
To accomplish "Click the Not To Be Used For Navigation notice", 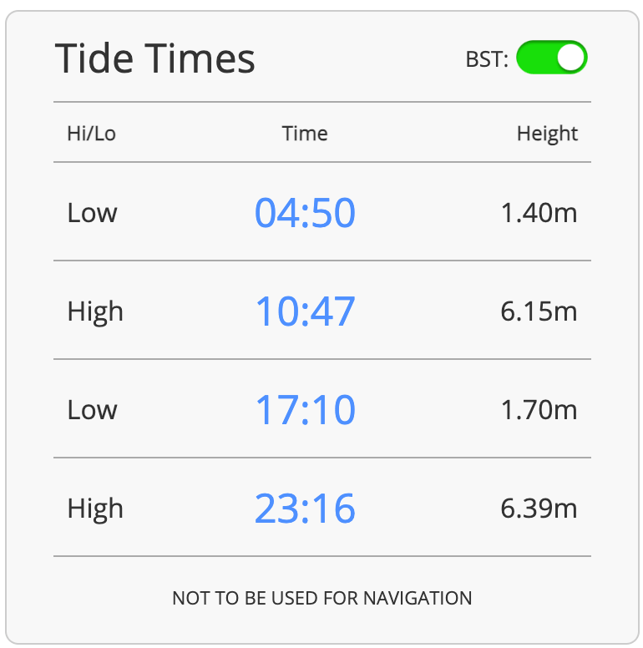I will tap(321, 598).
